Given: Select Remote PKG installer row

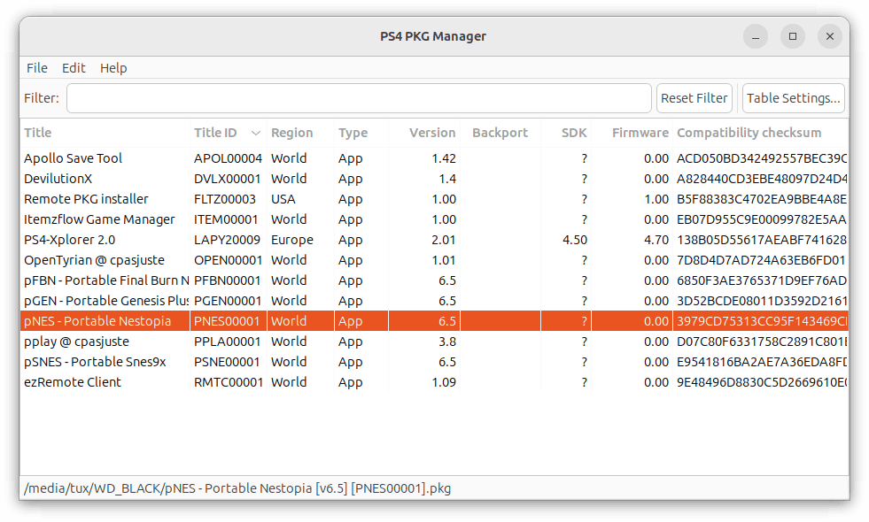Looking at the screenshot, I should click(434, 199).
